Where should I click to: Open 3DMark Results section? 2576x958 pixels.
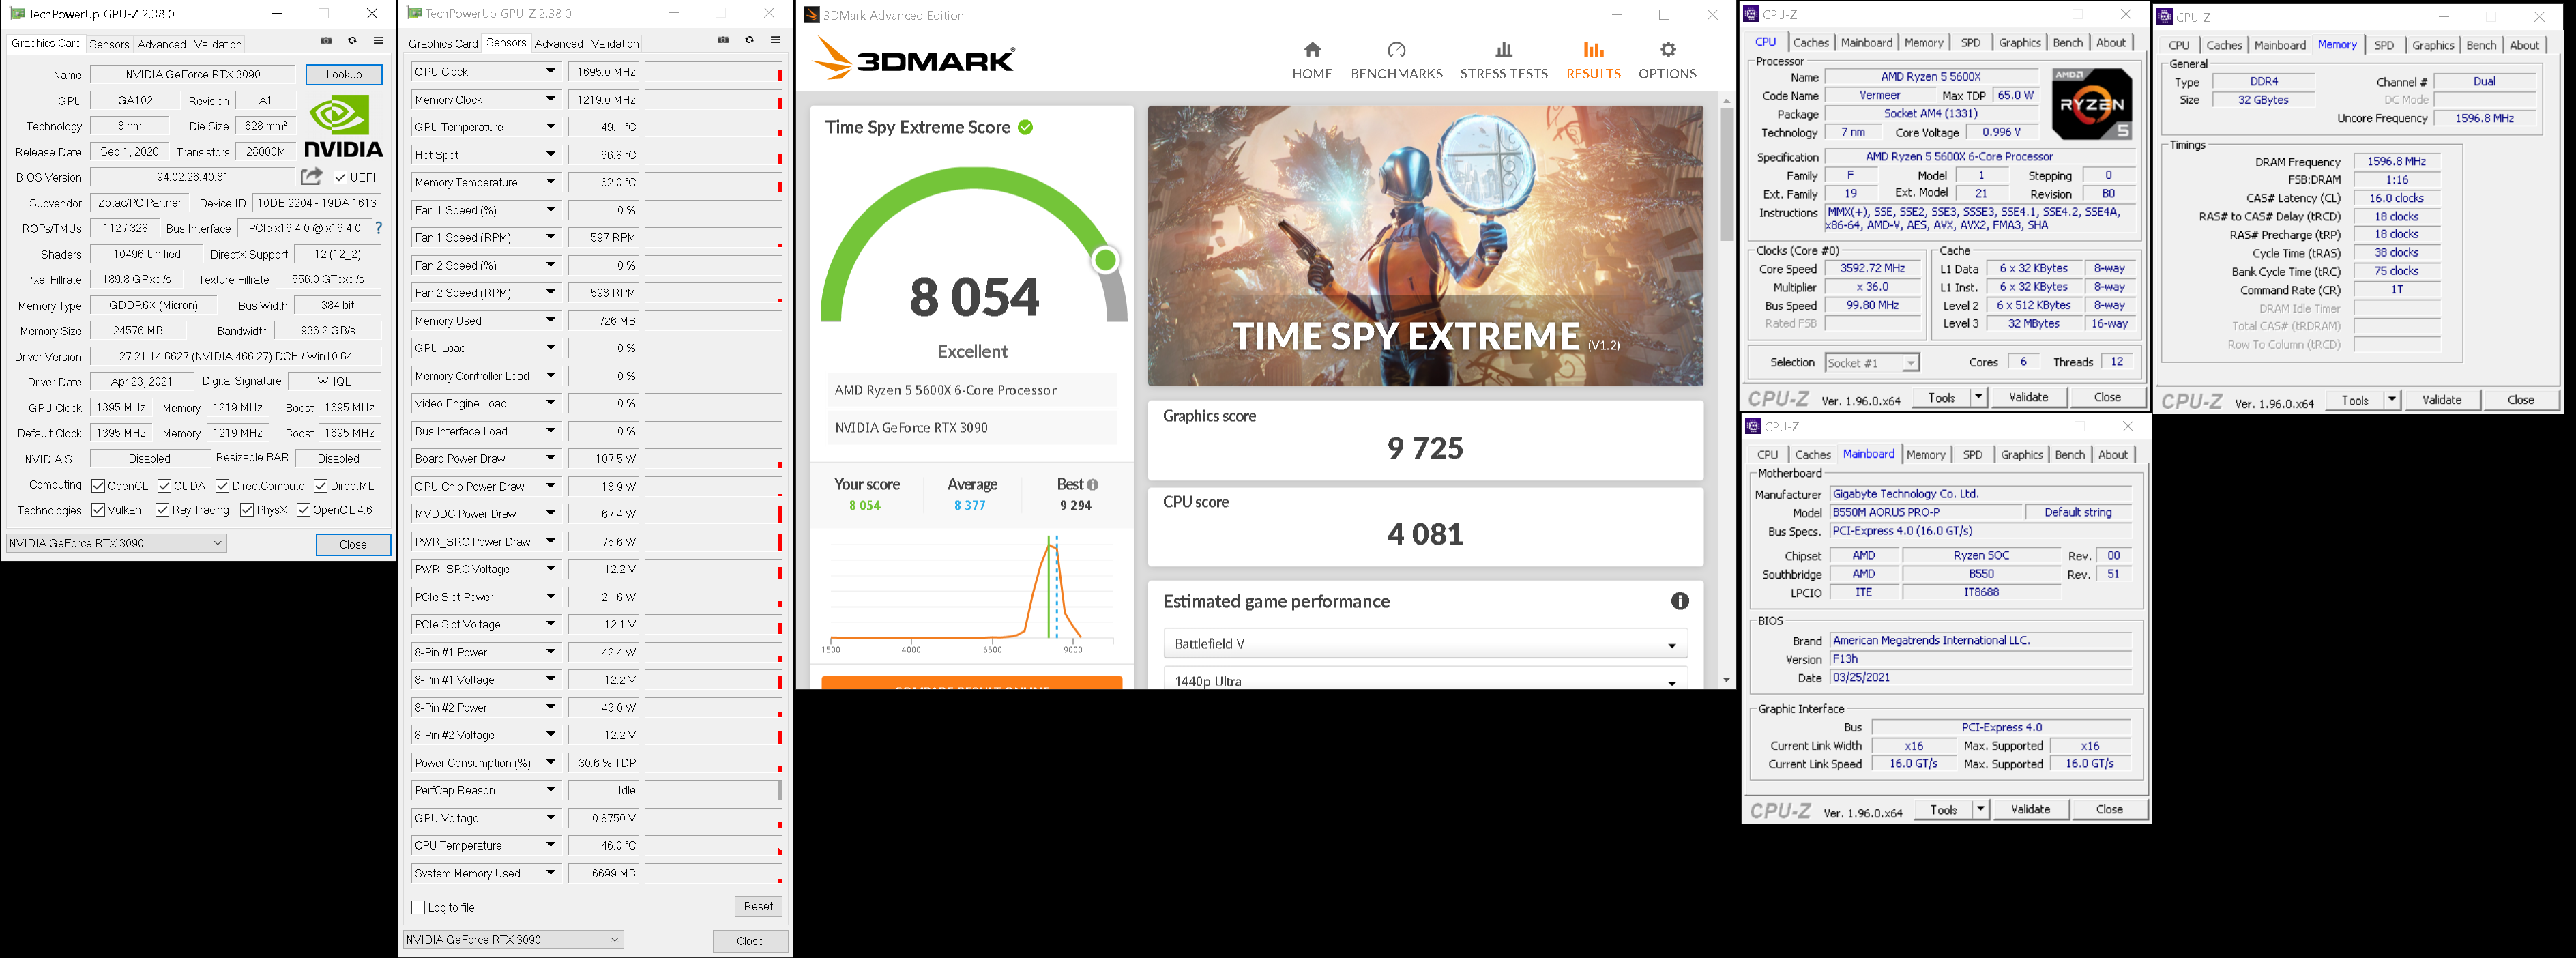1593,61
